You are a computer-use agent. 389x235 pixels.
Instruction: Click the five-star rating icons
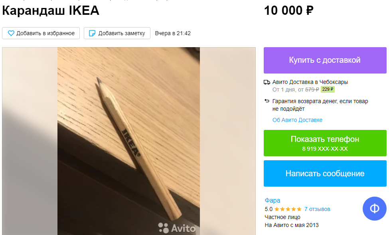point(288,209)
